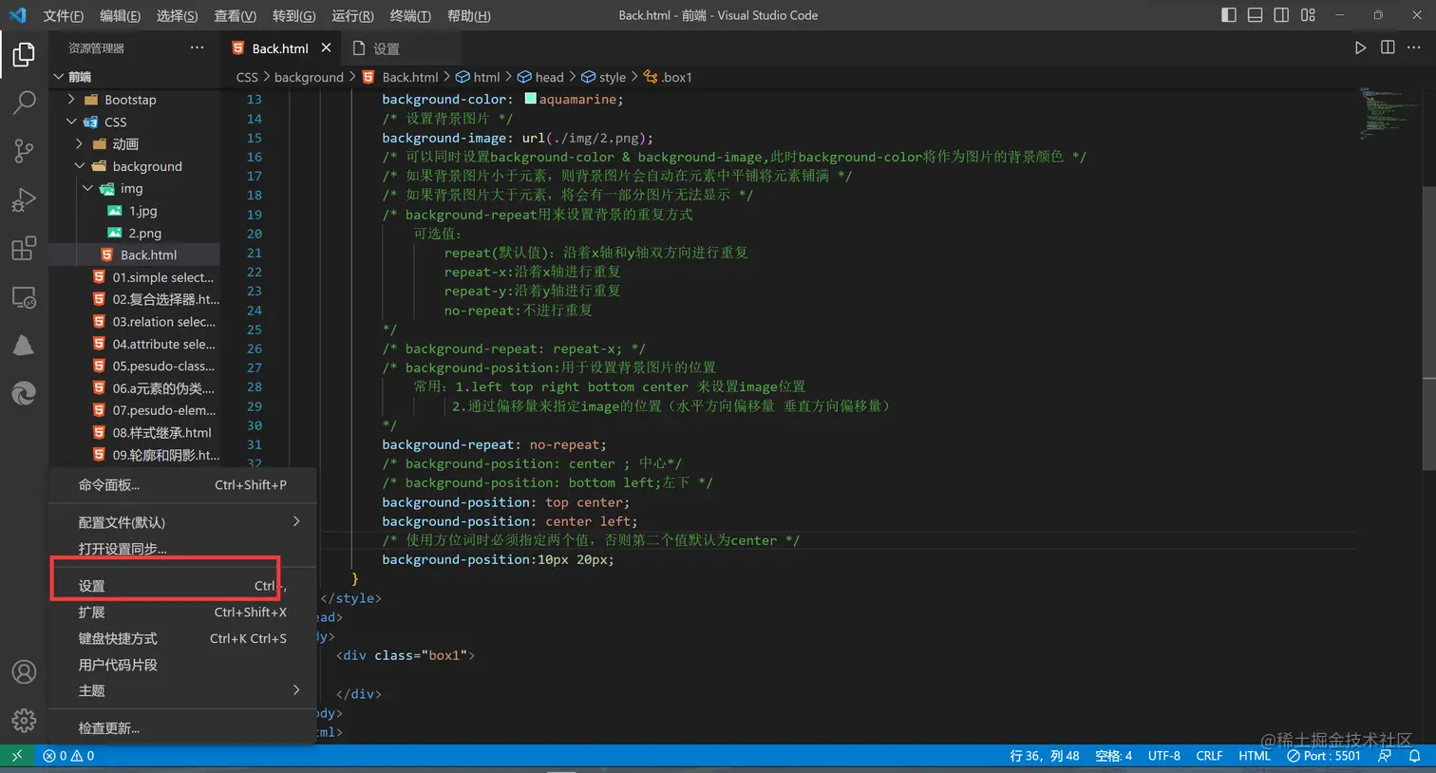Toggle secondary sidebar layout icon
Screen dimensions: 1436x773
click(x=1281, y=15)
